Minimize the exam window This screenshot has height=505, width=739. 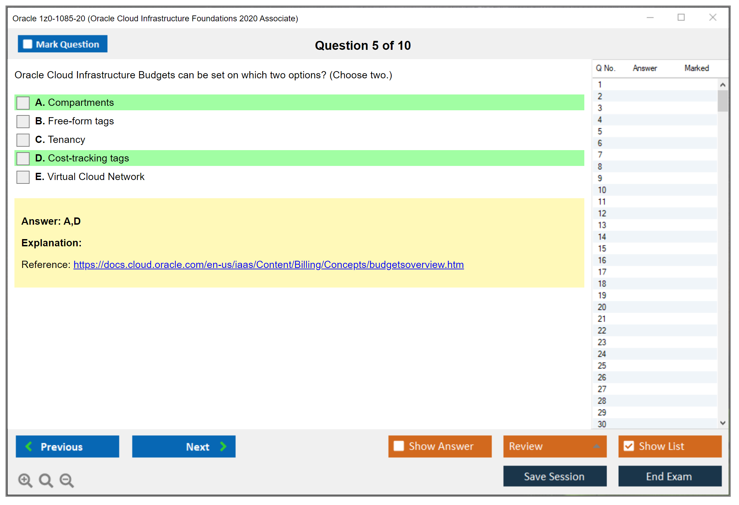pyautogui.click(x=650, y=17)
